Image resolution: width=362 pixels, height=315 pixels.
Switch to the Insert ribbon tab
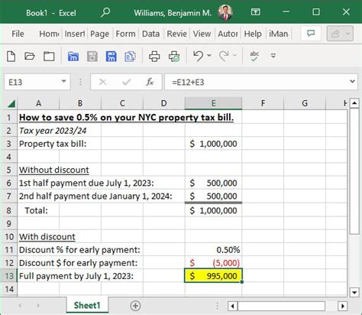(x=75, y=34)
